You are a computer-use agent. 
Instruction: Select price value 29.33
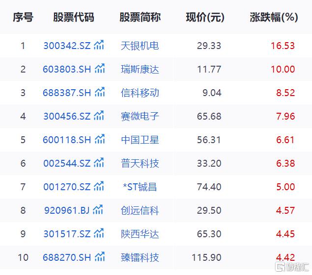click(209, 46)
